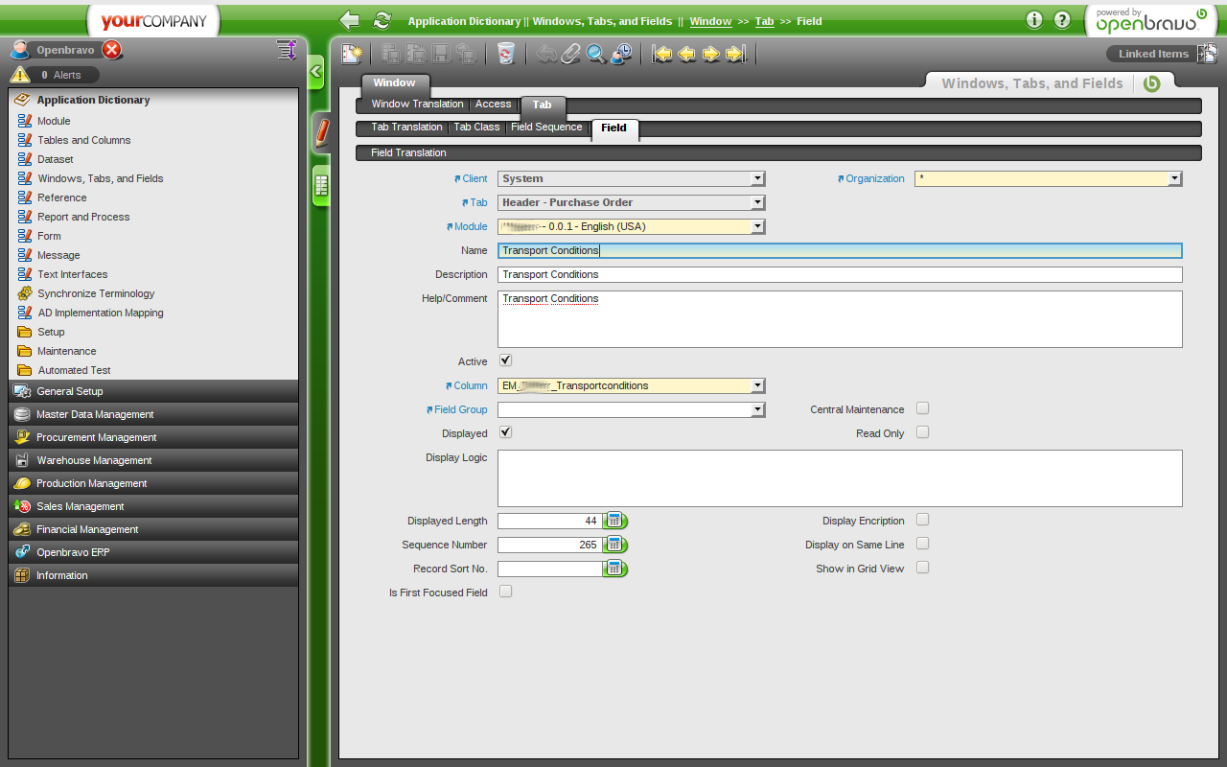Click the search magnifier icon
Screen dimensions: 1227x767
pyautogui.click(x=596, y=54)
